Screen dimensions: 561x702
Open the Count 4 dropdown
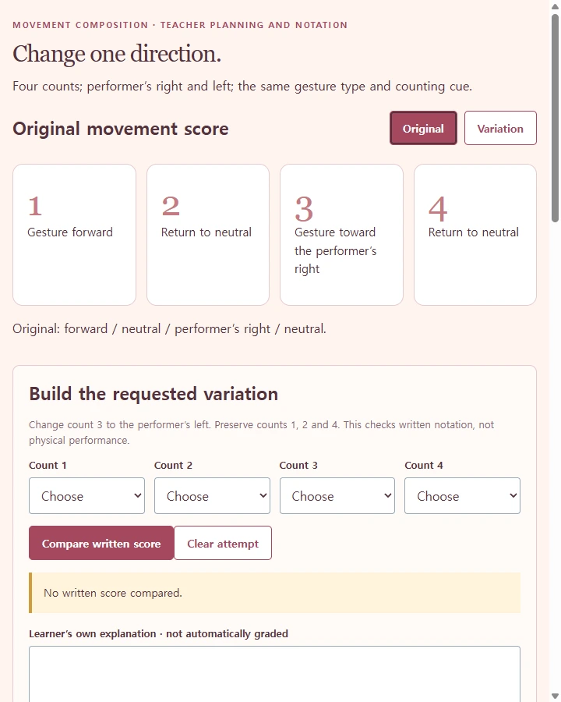coord(462,495)
